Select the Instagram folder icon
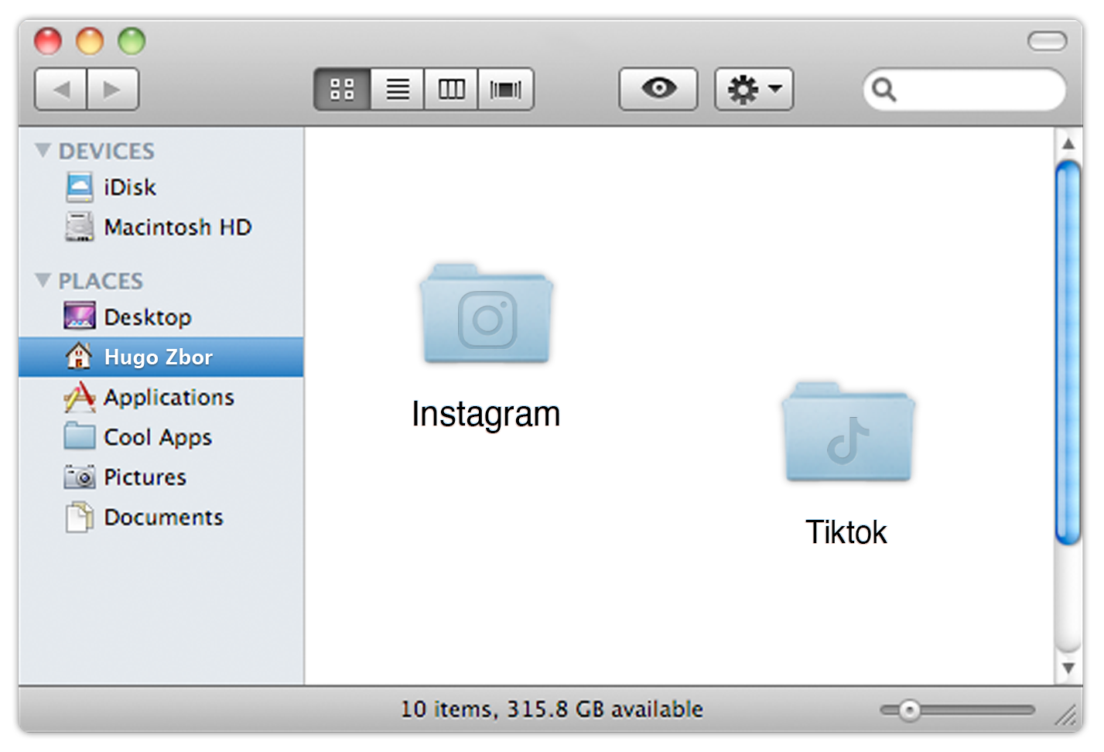The width and height of the screenshot is (1104, 752). click(487, 314)
